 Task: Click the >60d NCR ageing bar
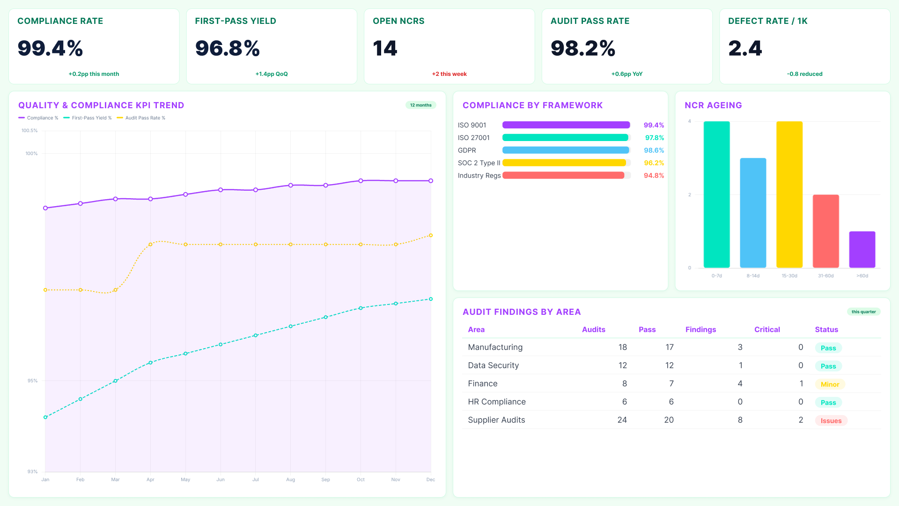(862, 249)
